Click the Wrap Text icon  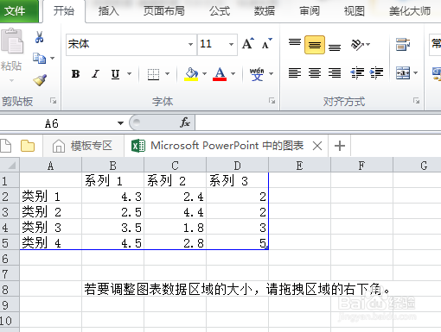click(403, 45)
